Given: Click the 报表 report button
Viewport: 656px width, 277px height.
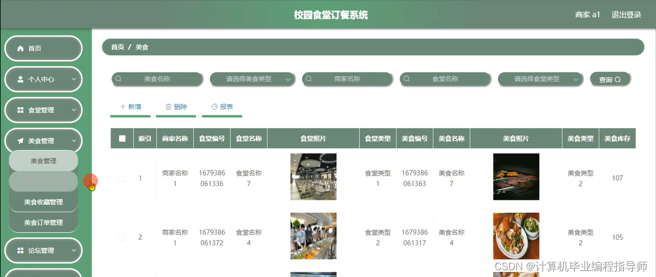Looking at the screenshot, I should click(222, 108).
